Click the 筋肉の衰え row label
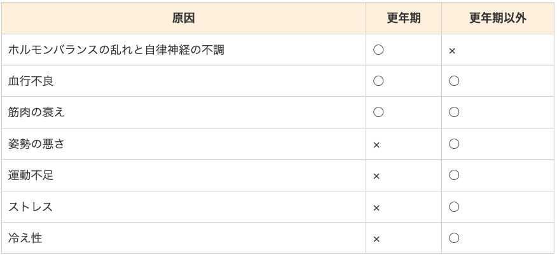Viewport: 557px width, 255px height. (37, 113)
